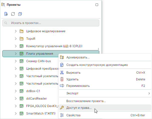This screenshot has height=119, width=152.
Task: Expand the Цифровое моделирование folder
Action: click(15, 31)
